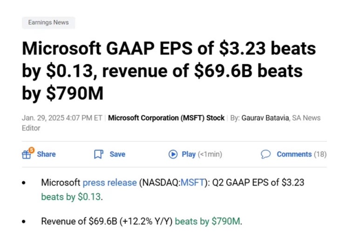Click the orange badge on the gift icon
The height and width of the screenshot is (235, 346).
pos(32,150)
